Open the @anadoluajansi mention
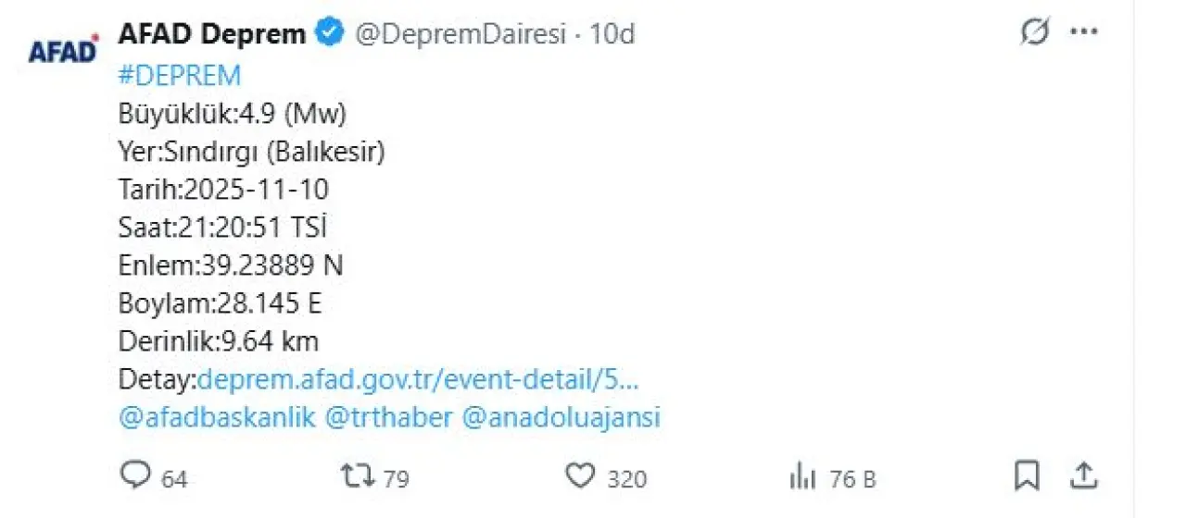Image resolution: width=1186 pixels, height=518 pixels. pyautogui.click(x=561, y=417)
